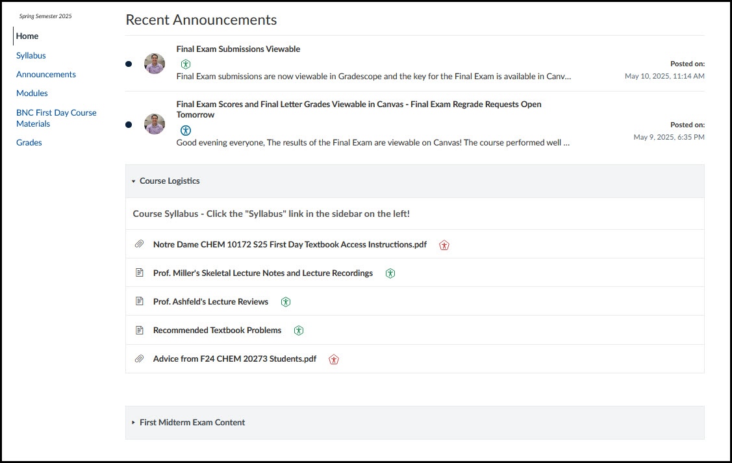Viewport: 732px width, 463px height.
Task: Check red accessibility indicator for Advice from F24 pdf
Action: point(334,359)
